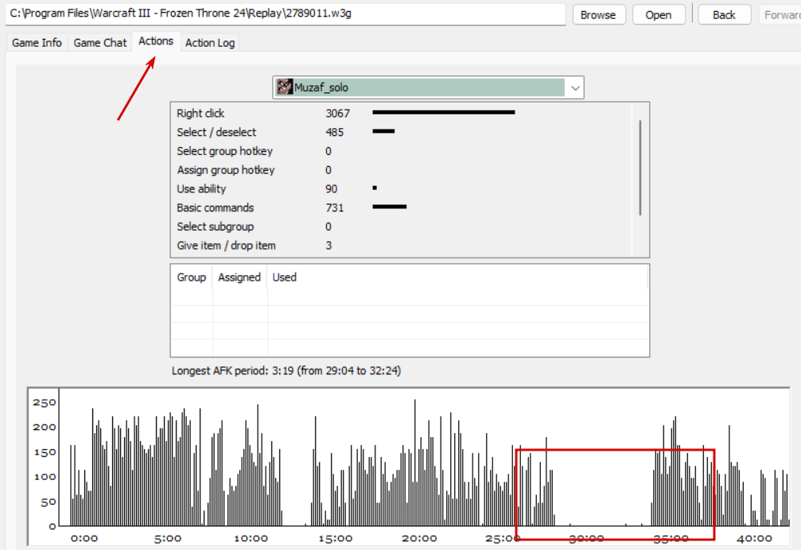Click the Group column header
The width and height of the screenshot is (801, 550).
(x=192, y=277)
